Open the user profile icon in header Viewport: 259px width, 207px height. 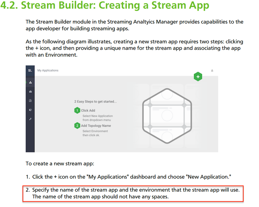(x=212, y=71)
